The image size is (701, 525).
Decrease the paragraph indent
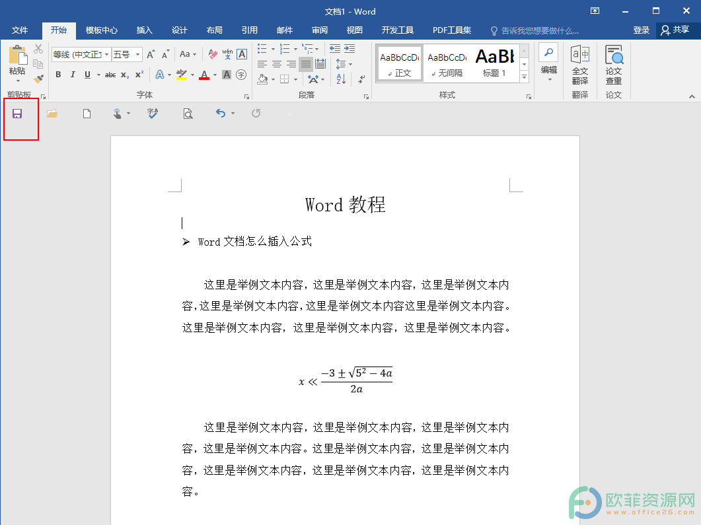[335, 48]
